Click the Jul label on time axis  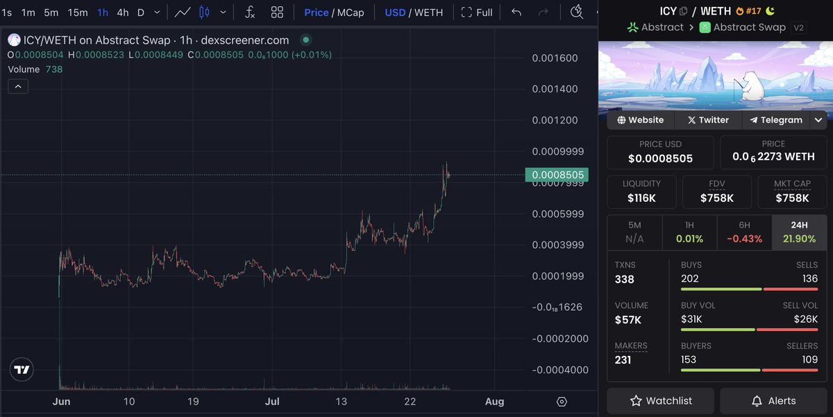tap(273, 402)
